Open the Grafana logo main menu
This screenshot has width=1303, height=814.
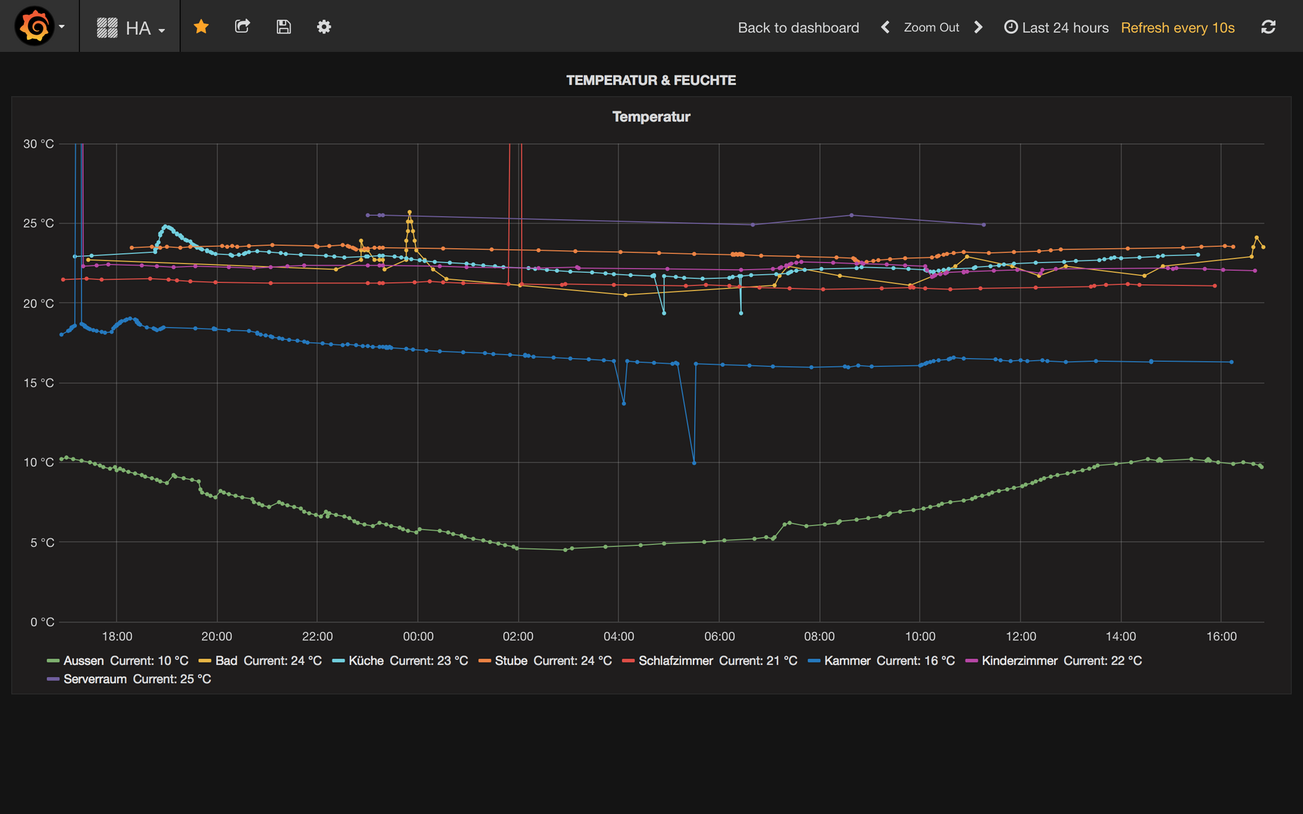click(35, 27)
